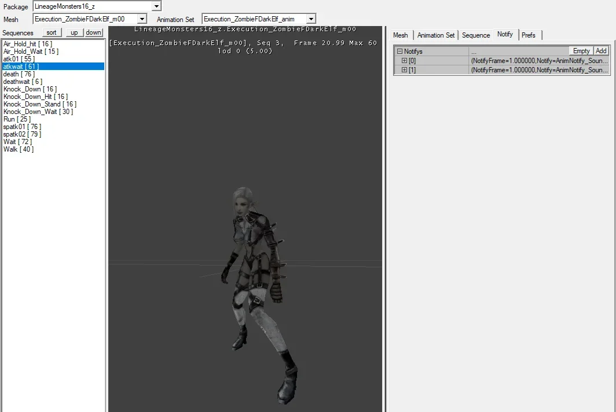Select Walk [ 40 ] sequence
This screenshot has height=412, width=616.
click(x=53, y=149)
